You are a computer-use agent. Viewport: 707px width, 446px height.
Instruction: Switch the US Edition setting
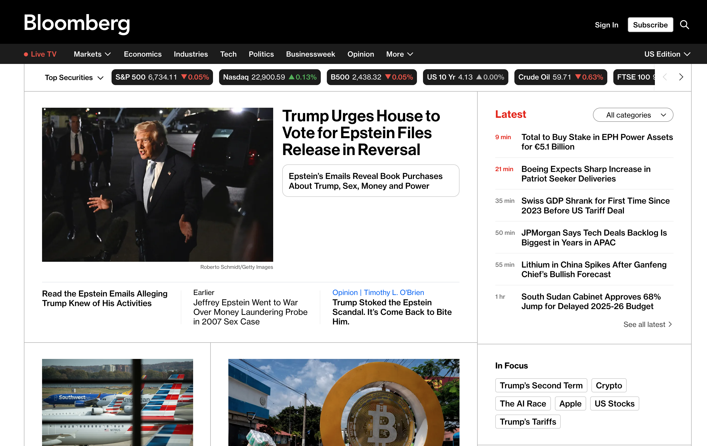click(x=667, y=54)
